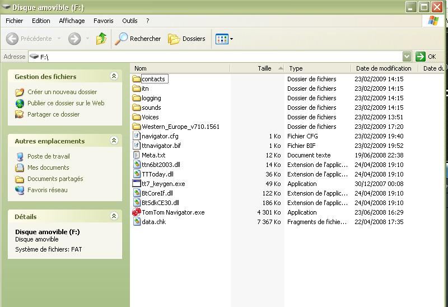
Task: Click the TomTom Navigator.exe icon
Action: click(x=137, y=212)
